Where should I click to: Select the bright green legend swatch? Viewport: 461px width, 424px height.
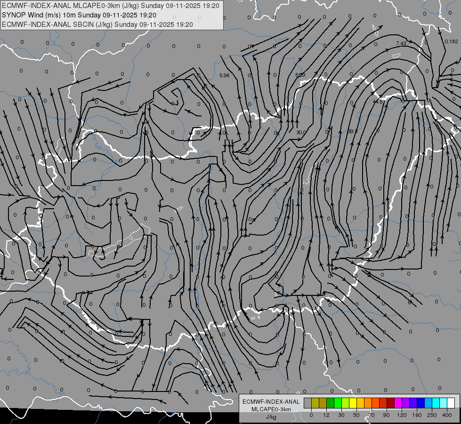click(338, 403)
